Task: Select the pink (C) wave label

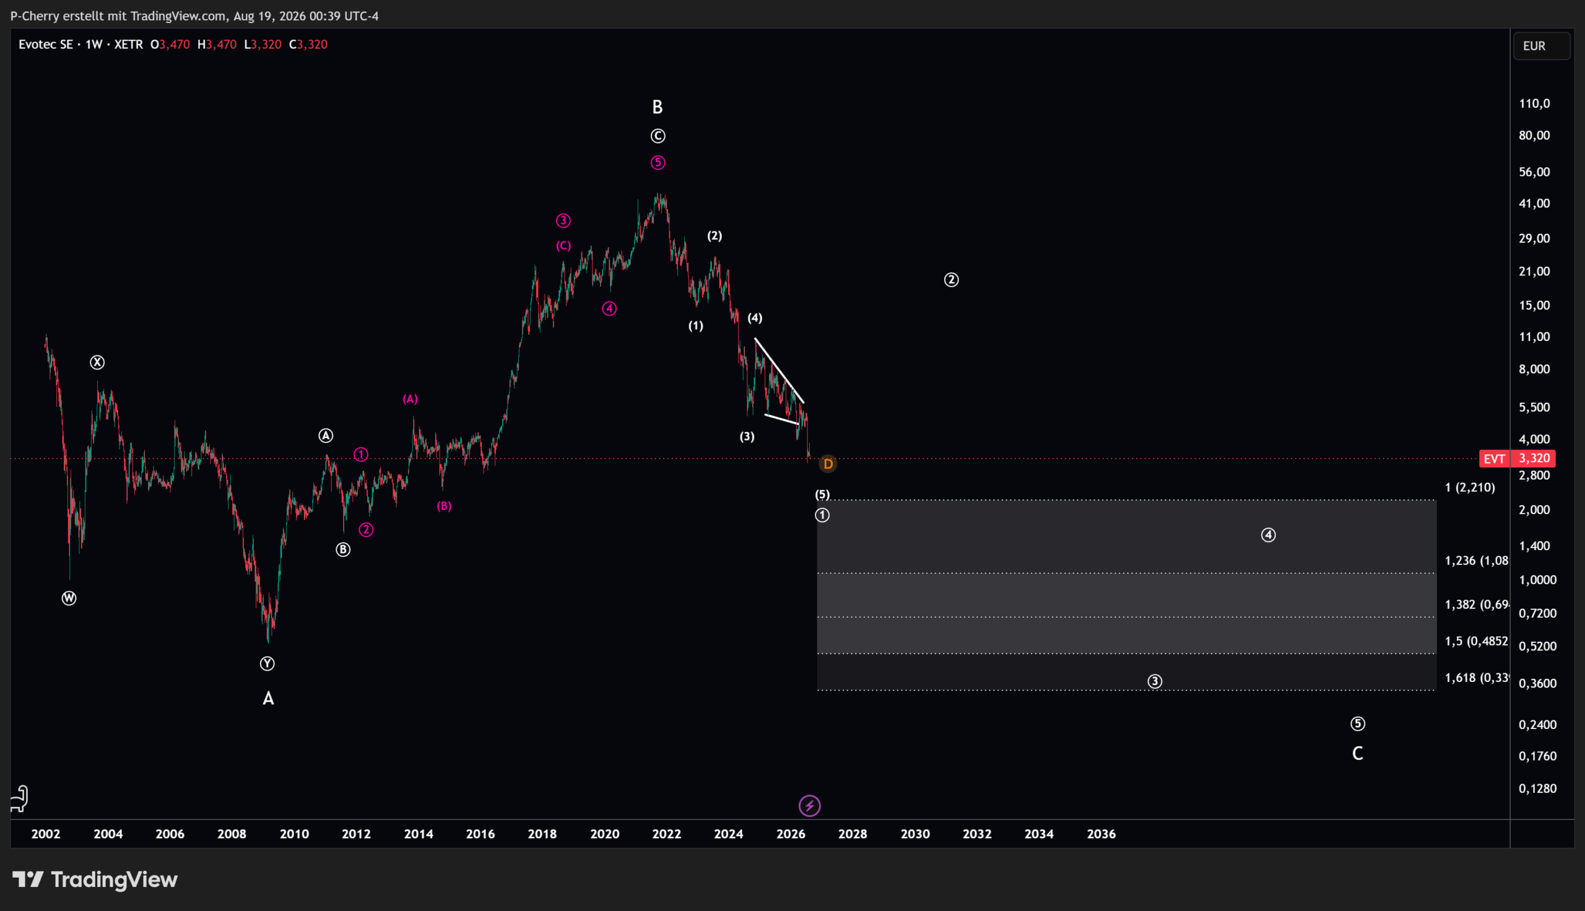Action: pyautogui.click(x=563, y=246)
